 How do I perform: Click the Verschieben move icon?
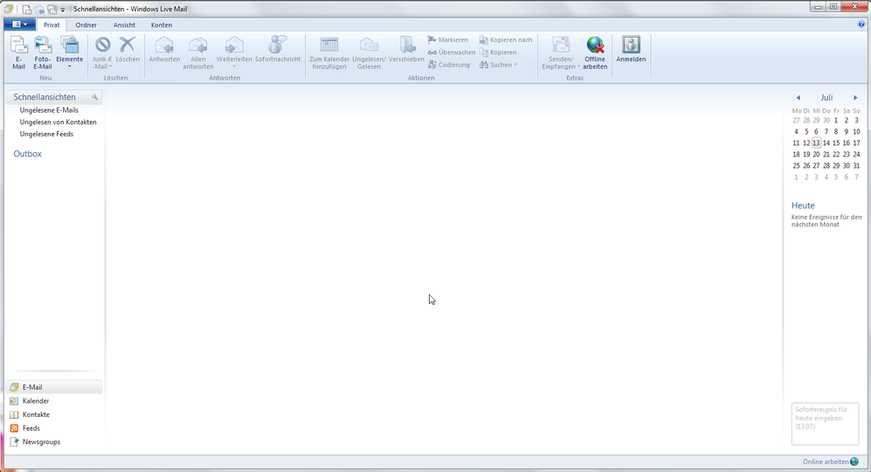coord(406,45)
